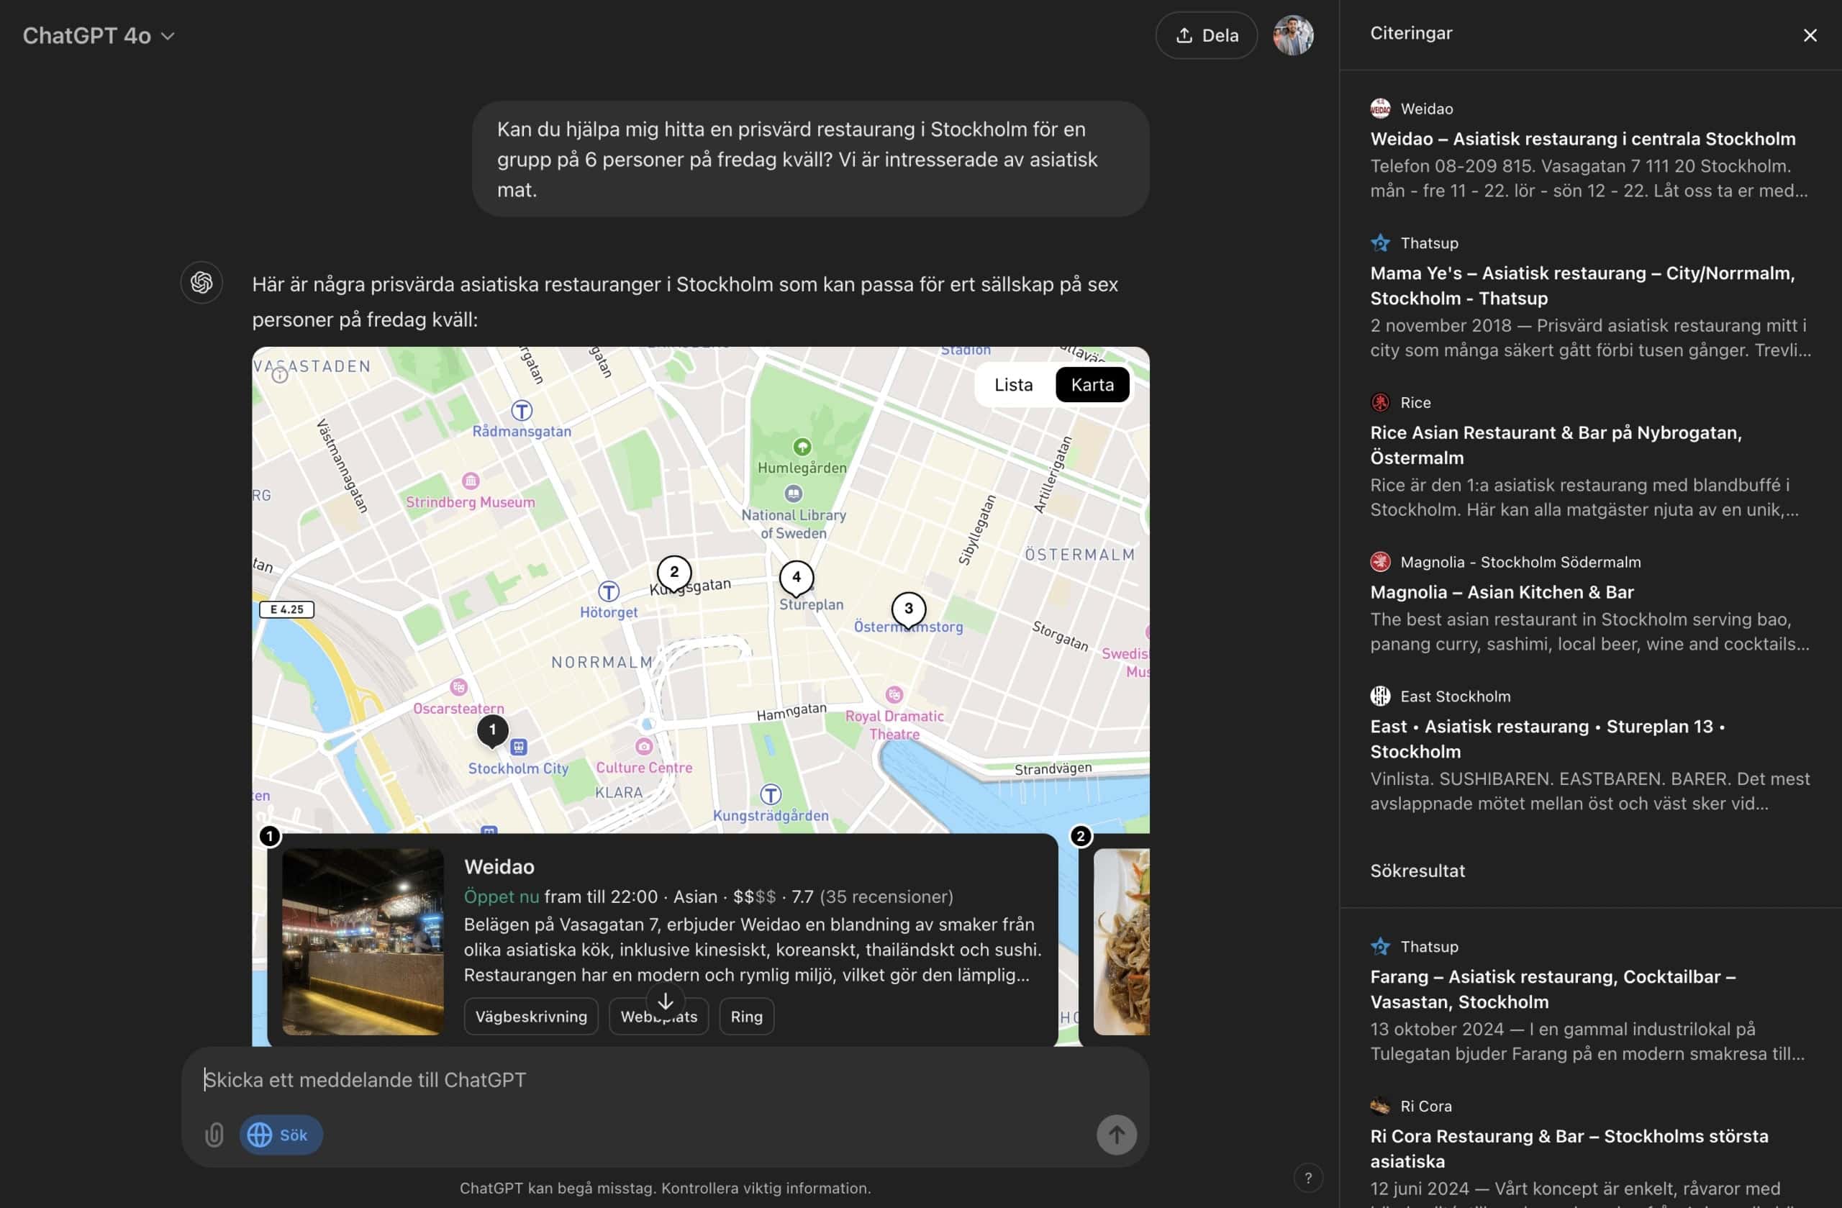1842x1208 pixels.
Task: Click the East Stockholm source favicon
Action: click(1380, 696)
